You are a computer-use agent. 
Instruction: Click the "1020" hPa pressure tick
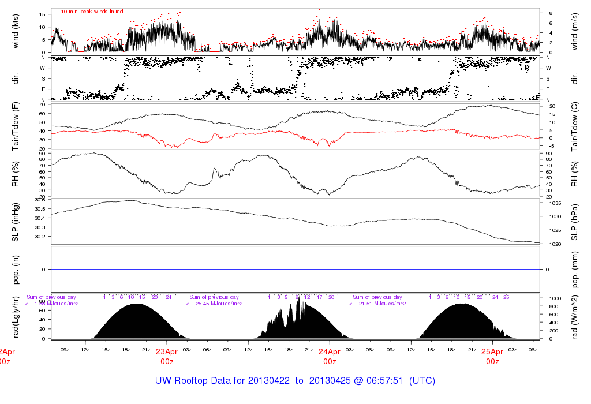[555, 244]
